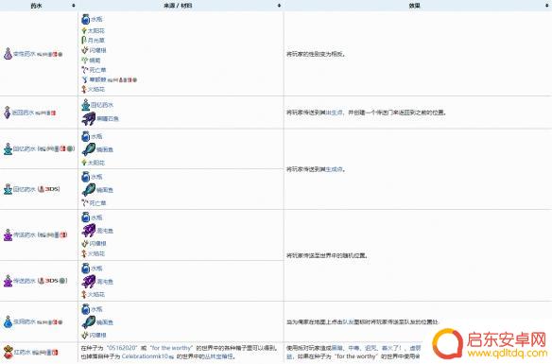Sort table by the 效果 column arrow
Screen dimensions: 552x364
[547, 6]
